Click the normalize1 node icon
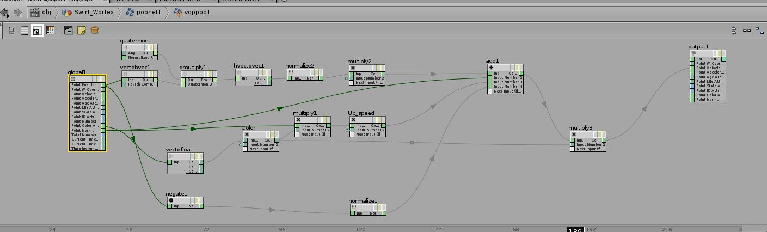This screenshot has height=232, width=767. [354, 207]
